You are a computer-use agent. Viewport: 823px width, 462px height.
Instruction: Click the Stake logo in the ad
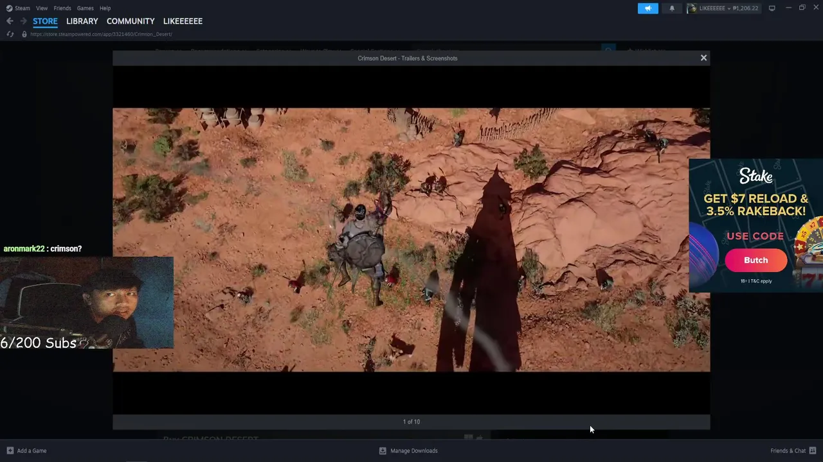(x=755, y=176)
